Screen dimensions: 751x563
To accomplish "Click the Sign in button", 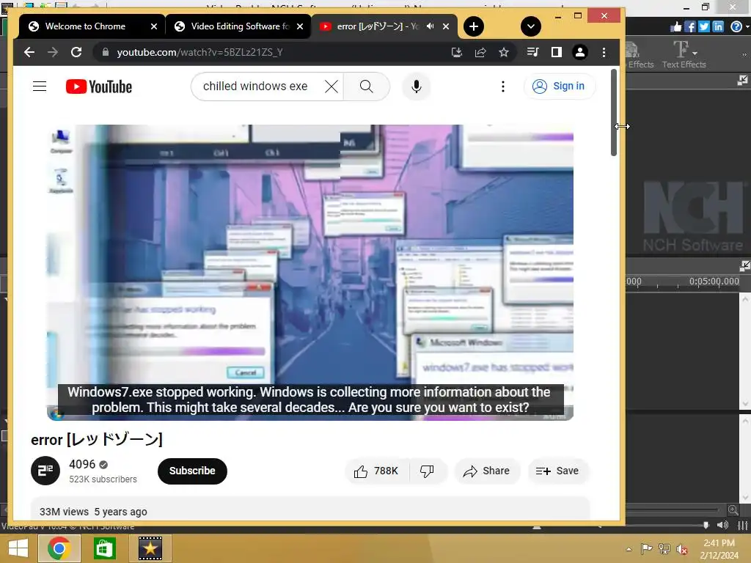I will coord(560,87).
